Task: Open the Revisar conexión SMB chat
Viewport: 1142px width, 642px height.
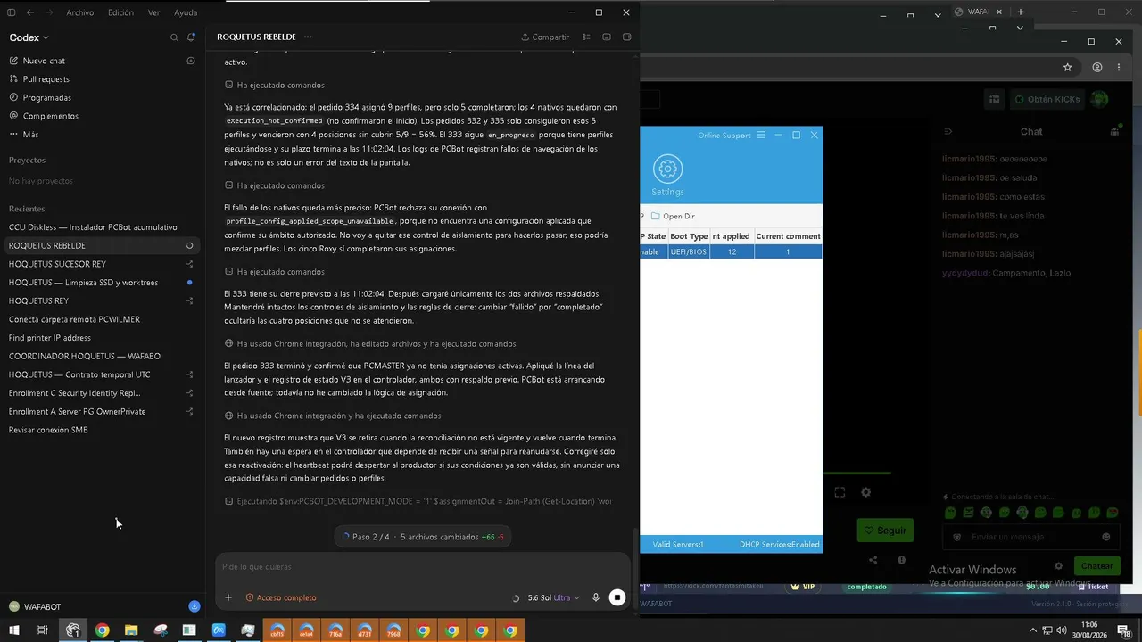Action: pos(48,430)
